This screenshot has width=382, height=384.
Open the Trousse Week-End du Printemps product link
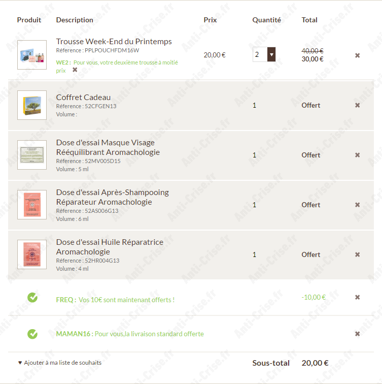[x=114, y=42]
